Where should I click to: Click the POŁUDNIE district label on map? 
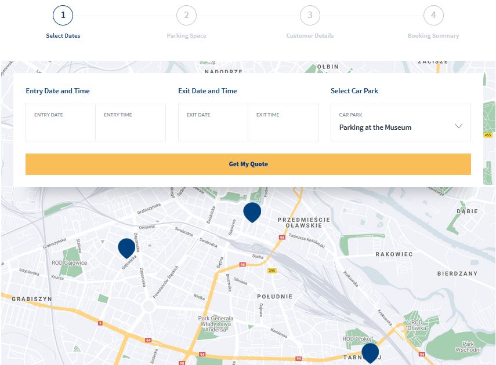point(274,297)
